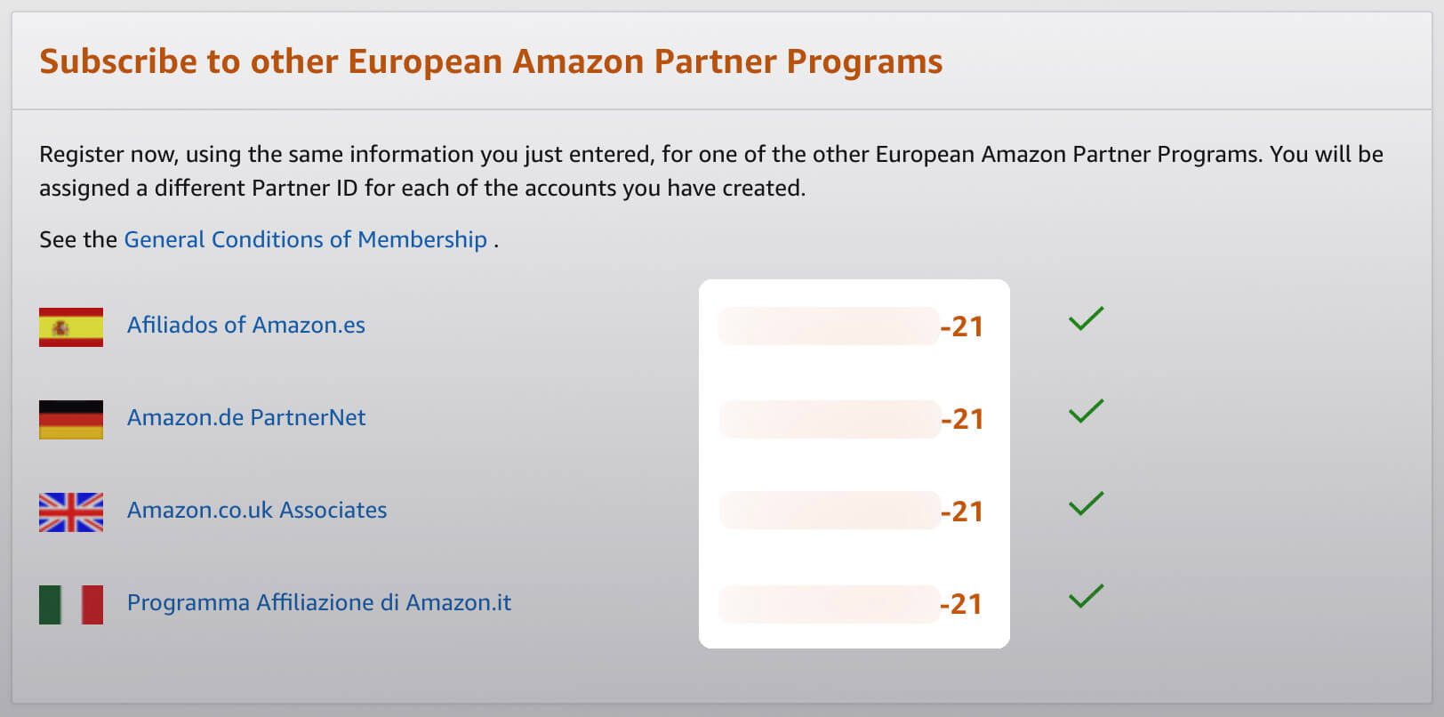
Task: Open Programma Affiliazione di Amazon.it link
Action: (319, 603)
